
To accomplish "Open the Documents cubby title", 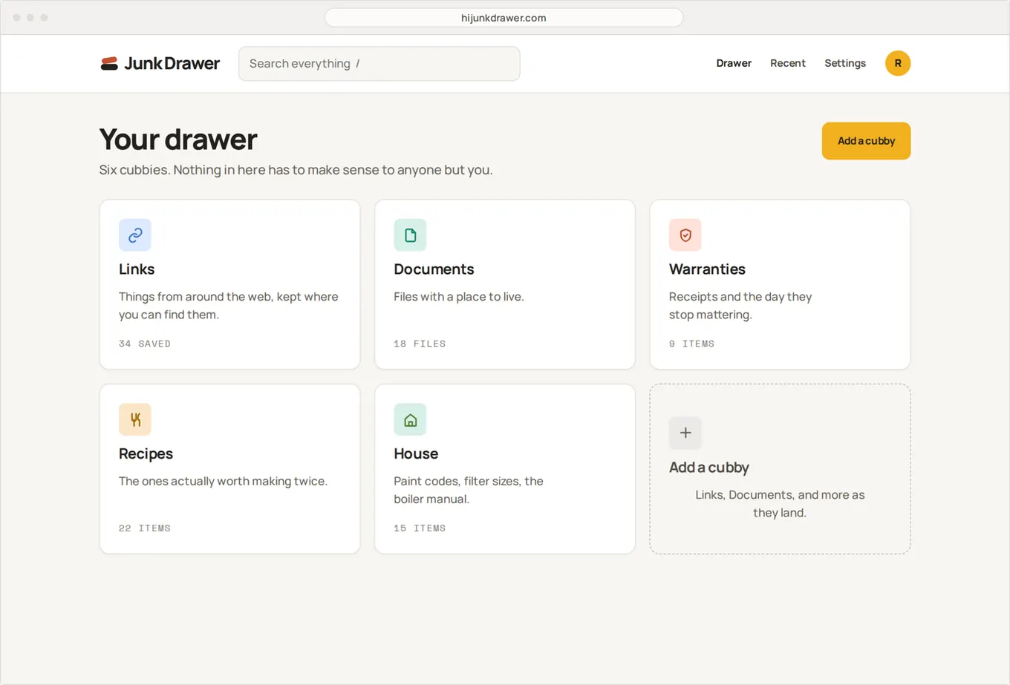I will tap(434, 269).
